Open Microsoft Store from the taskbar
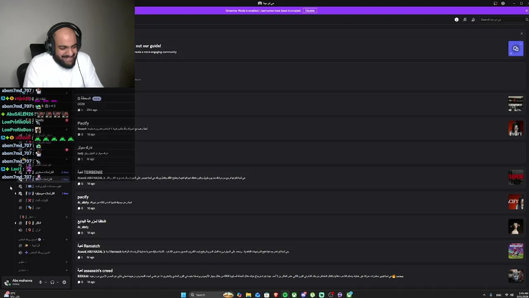The width and height of the screenshot is (529, 298). pos(267,295)
